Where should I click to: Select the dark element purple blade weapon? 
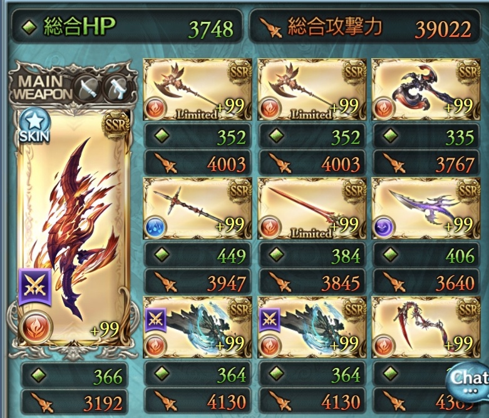tap(426, 208)
